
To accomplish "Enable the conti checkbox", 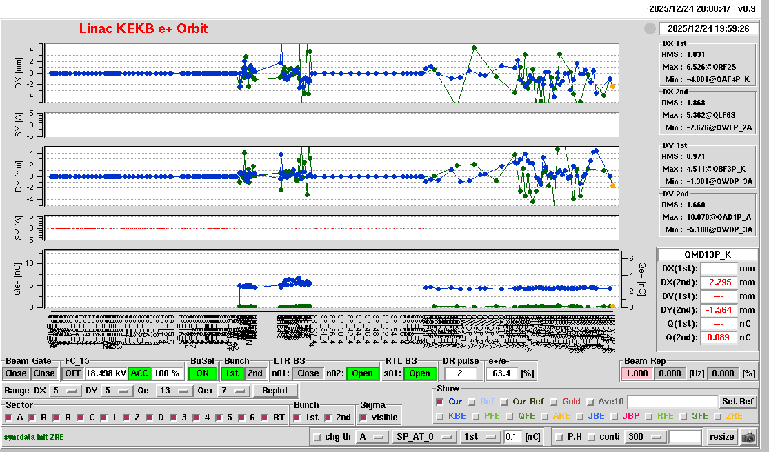I will coord(592,437).
